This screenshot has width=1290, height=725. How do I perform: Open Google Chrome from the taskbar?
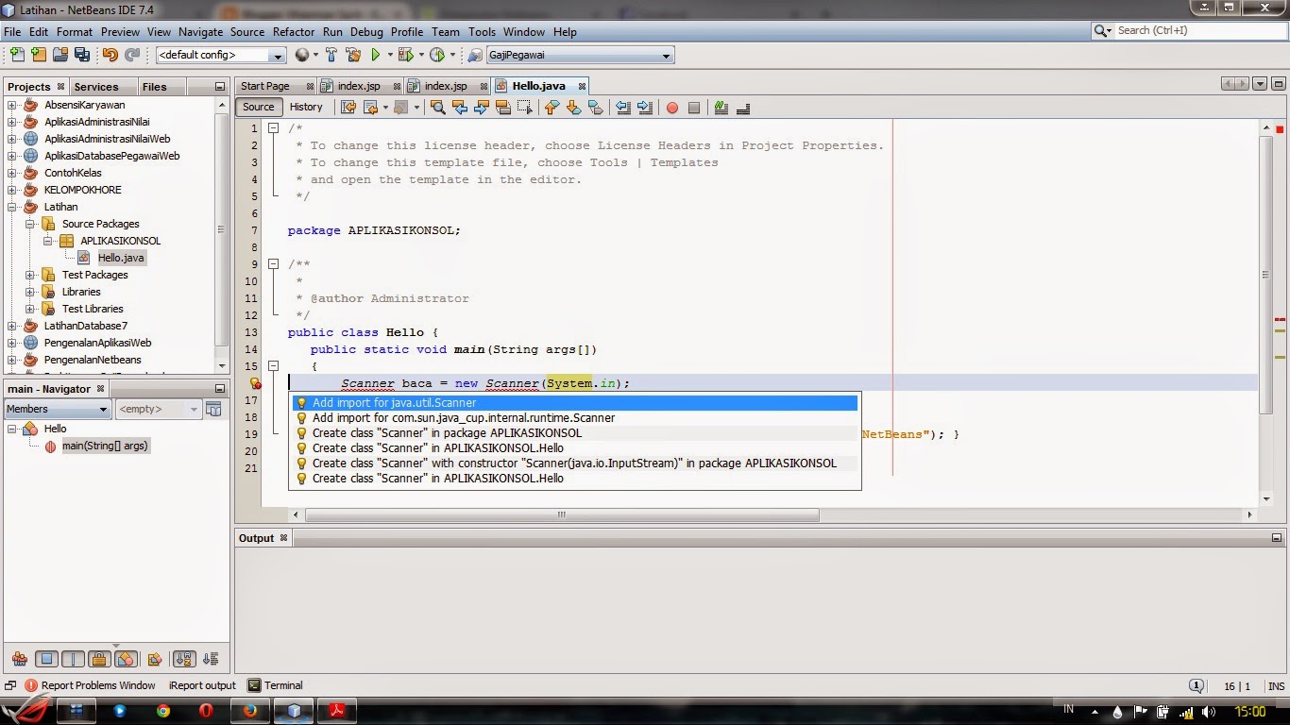pyautogui.click(x=163, y=711)
